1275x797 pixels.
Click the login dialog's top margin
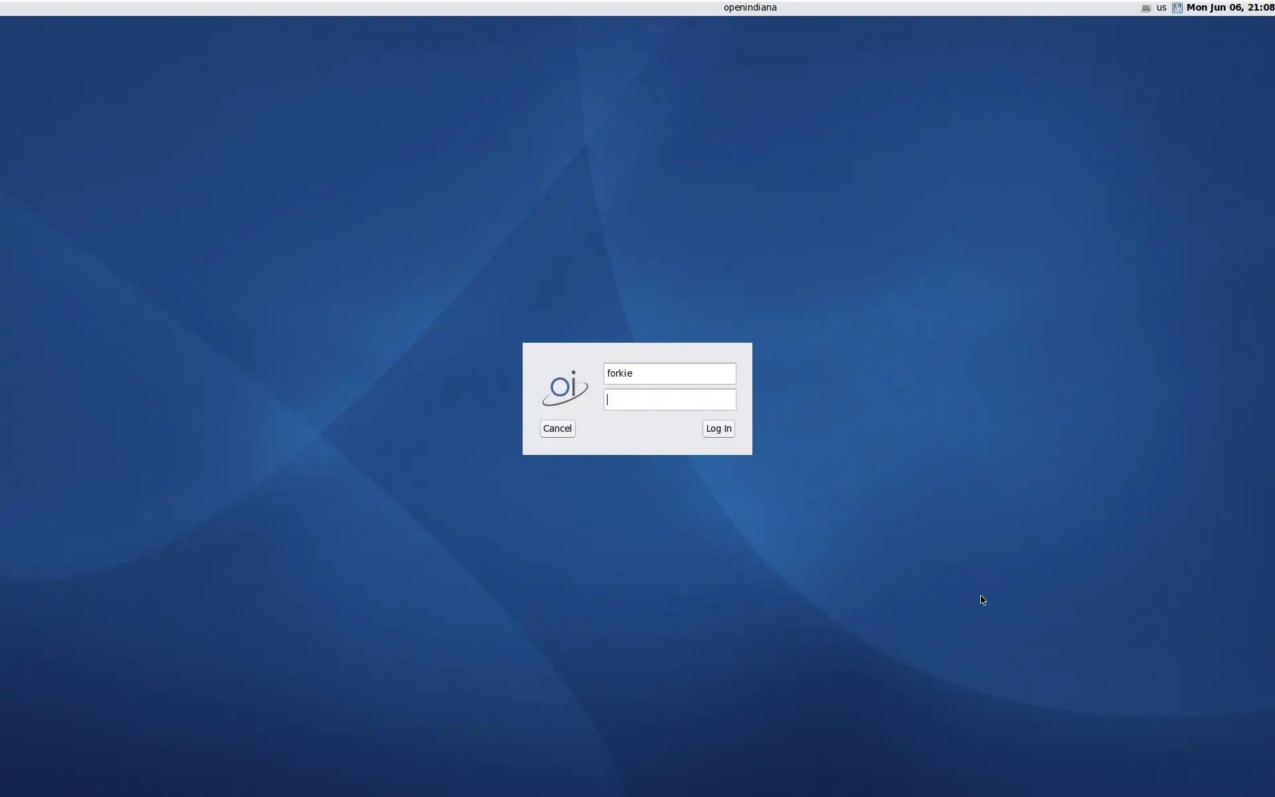[637, 351]
